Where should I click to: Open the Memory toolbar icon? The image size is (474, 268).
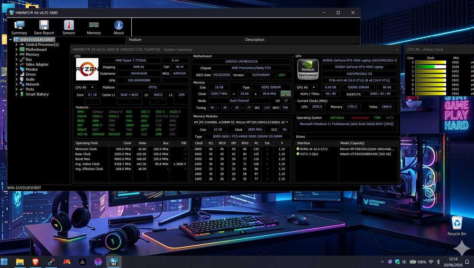tap(94, 27)
